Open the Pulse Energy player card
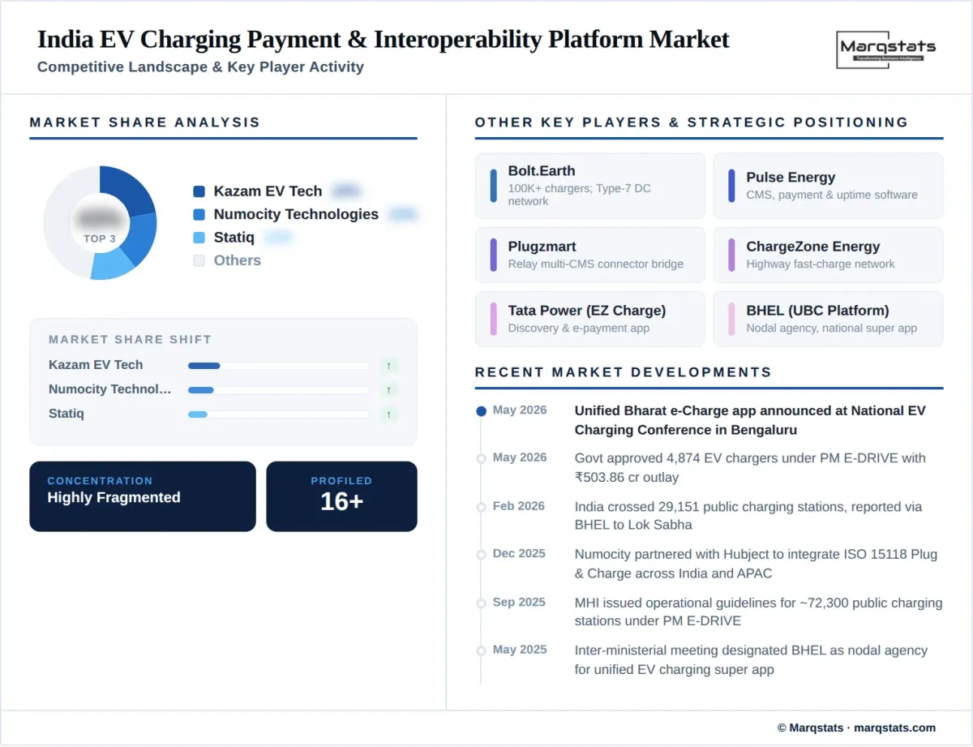This screenshot has width=973, height=747. 828,186
